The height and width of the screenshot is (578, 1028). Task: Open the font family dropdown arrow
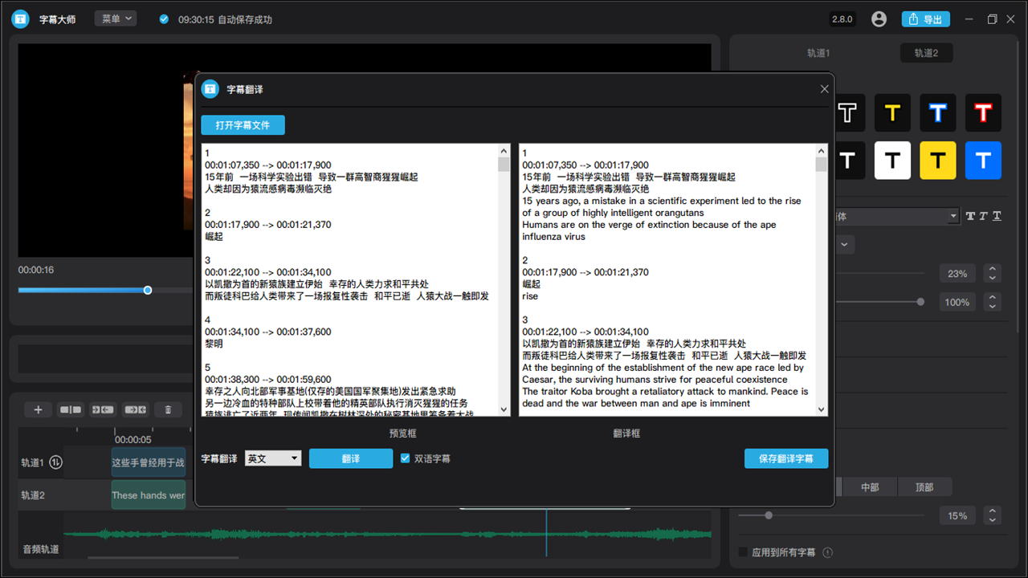pos(953,216)
